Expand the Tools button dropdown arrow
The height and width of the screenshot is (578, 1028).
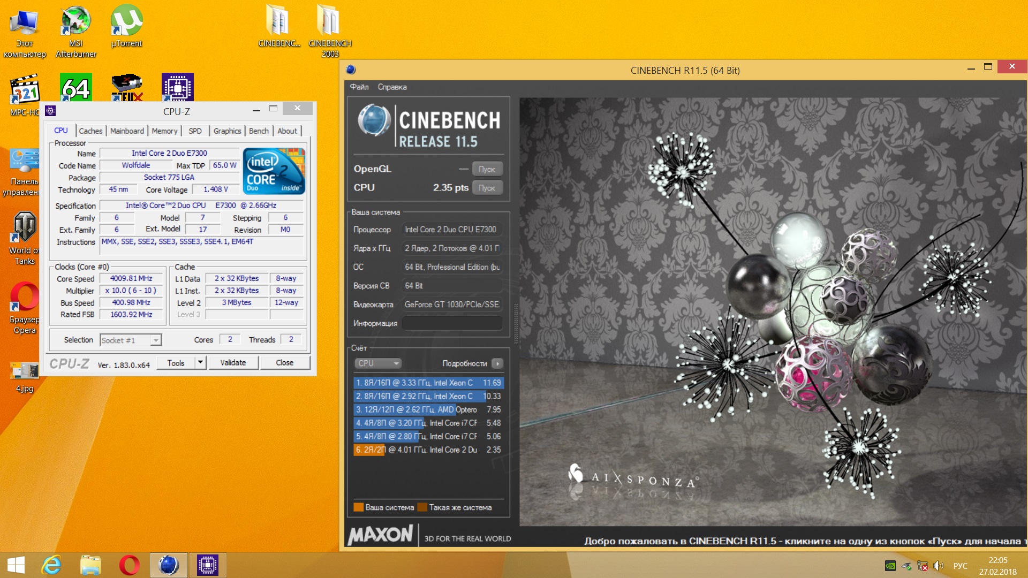click(200, 362)
